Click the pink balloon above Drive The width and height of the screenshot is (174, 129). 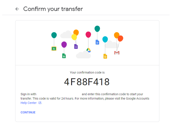coord(88,34)
